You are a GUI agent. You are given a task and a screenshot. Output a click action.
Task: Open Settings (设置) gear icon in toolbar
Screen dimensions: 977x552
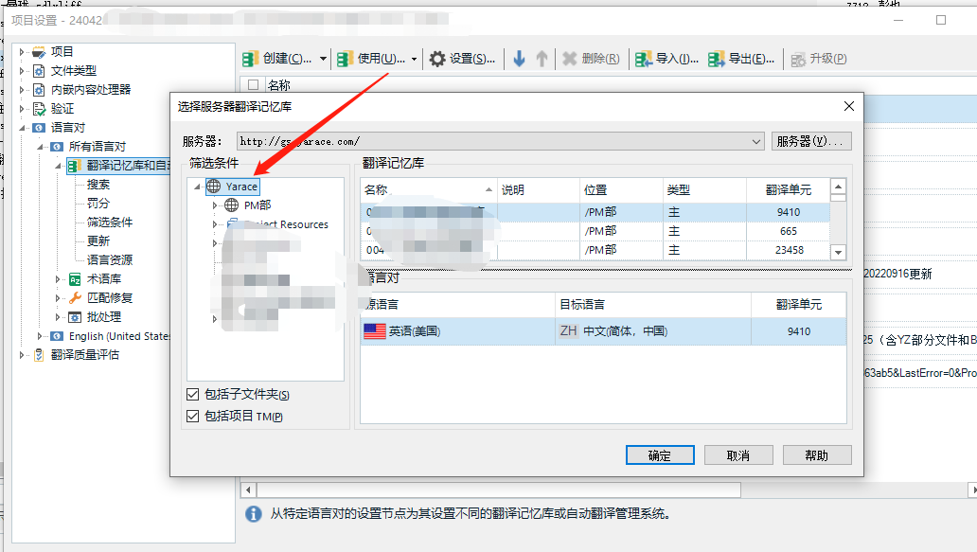(437, 59)
